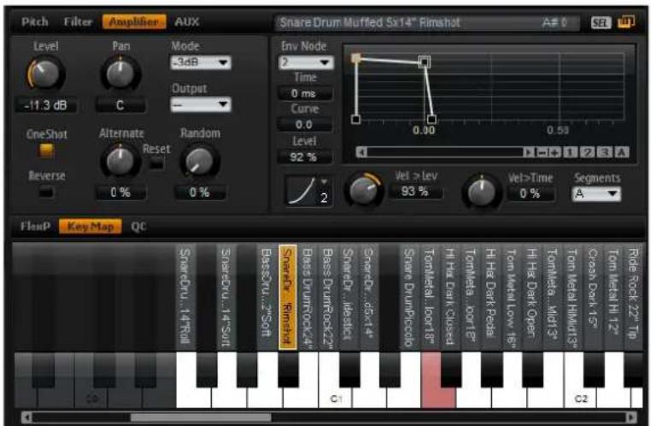Select the Hi Hat Dark Closed mapping
This screenshot has width=651, height=426.
point(450,297)
